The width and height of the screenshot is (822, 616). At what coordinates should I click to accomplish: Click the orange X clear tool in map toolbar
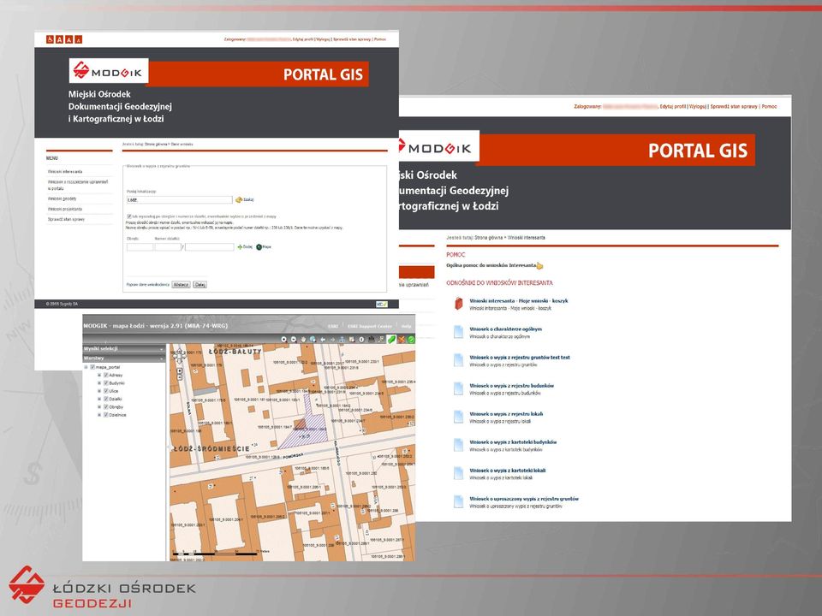click(402, 340)
